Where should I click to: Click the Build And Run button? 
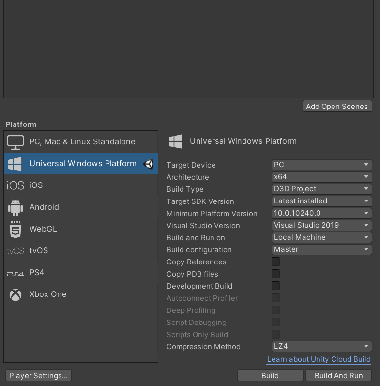pos(339,375)
